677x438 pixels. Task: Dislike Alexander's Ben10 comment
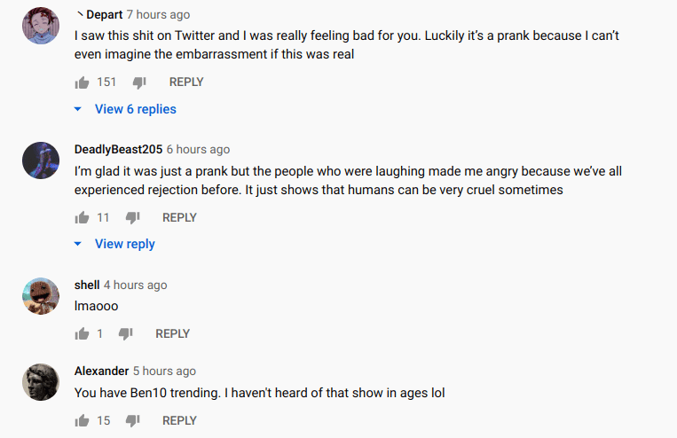132,421
